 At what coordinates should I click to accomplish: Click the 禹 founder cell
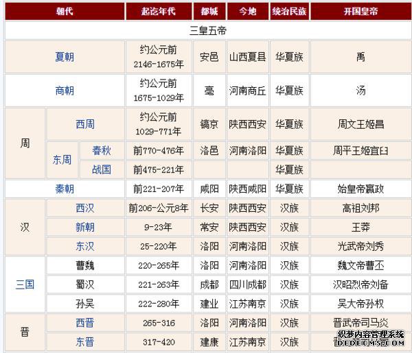pyautogui.click(x=360, y=57)
